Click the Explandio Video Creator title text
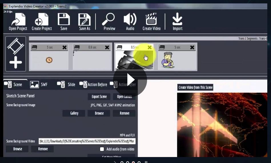The height and width of the screenshot is (163, 271). coord(37,6)
